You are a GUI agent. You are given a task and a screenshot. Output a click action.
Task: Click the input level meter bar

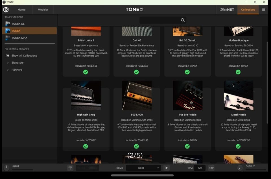[23, 170]
